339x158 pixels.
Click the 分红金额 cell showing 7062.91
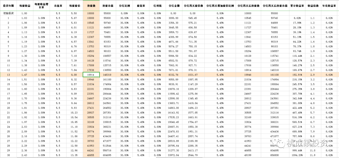pos(173,65)
